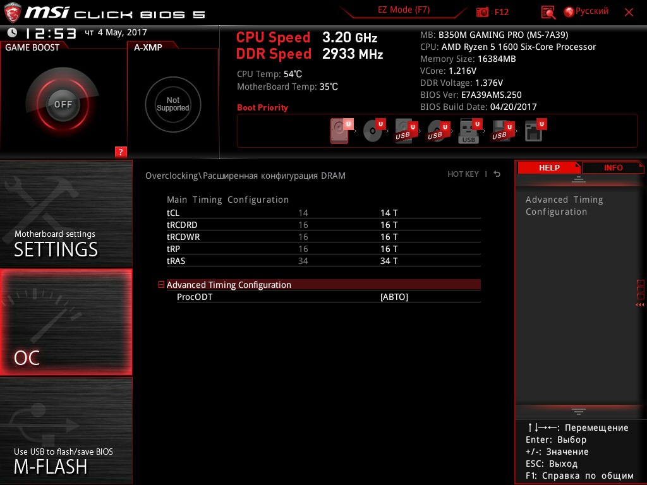This screenshot has height=485, width=647.
Task: Click the tRCDWR timing label
Action: tap(183, 237)
